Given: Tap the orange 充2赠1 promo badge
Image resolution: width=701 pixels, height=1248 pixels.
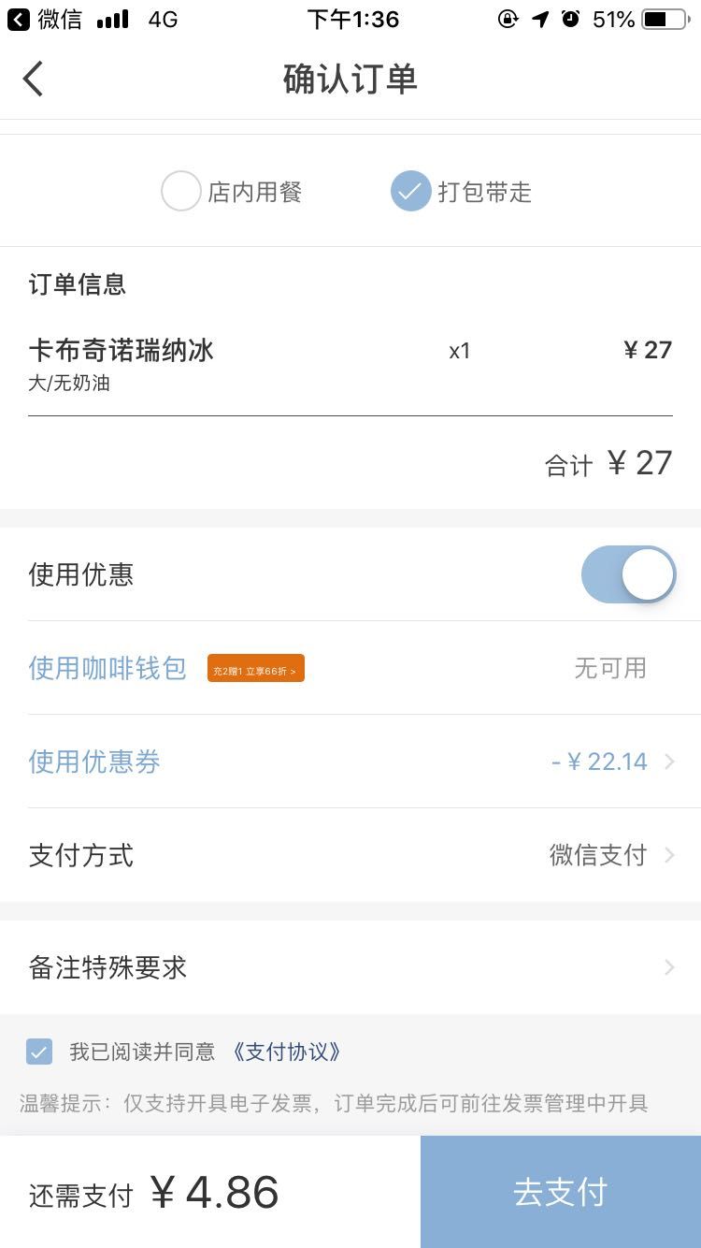Looking at the screenshot, I should tap(256, 669).
